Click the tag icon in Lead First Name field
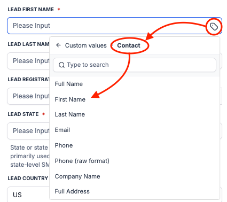The image size is (227, 202). click(x=214, y=27)
